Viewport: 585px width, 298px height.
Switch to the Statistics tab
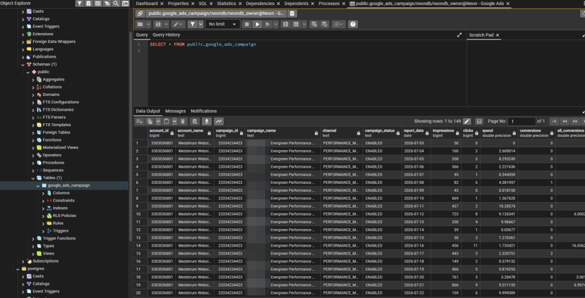(x=226, y=3)
